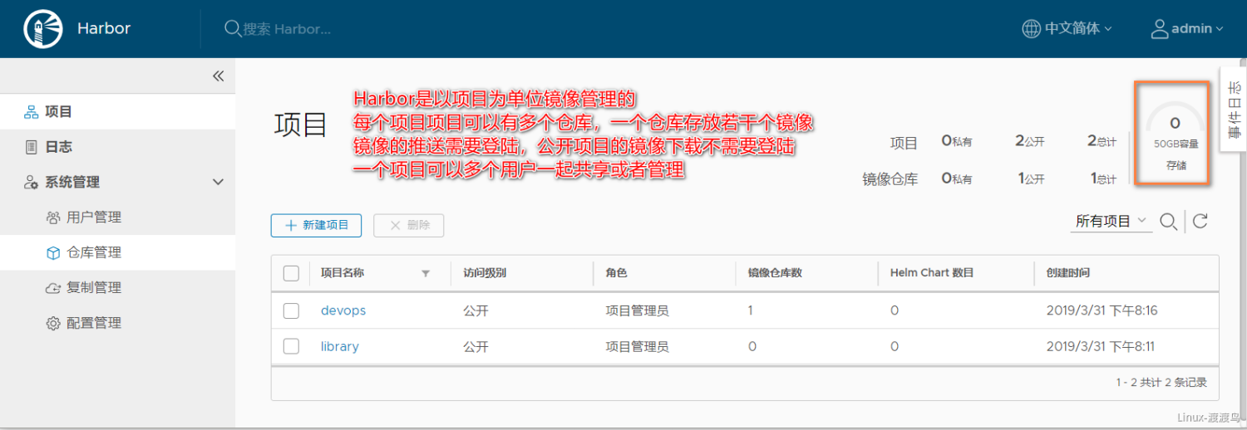Click the 项目管理员 role in devops row
Image resolution: width=1247 pixels, height=430 pixels.
[638, 310]
